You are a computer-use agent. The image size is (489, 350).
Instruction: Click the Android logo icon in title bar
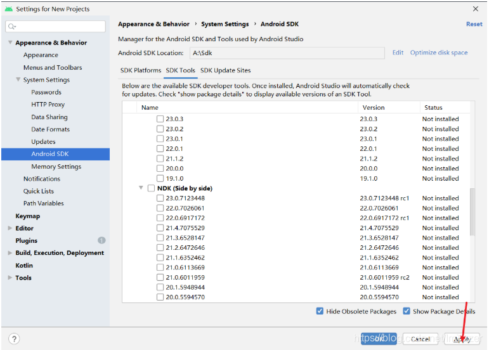click(x=9, y=9)
